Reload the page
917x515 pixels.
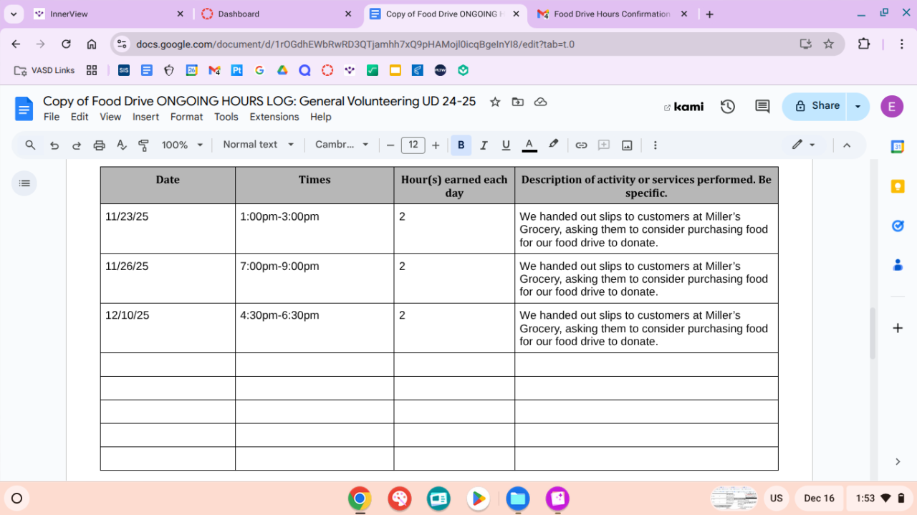coord(66,44)
